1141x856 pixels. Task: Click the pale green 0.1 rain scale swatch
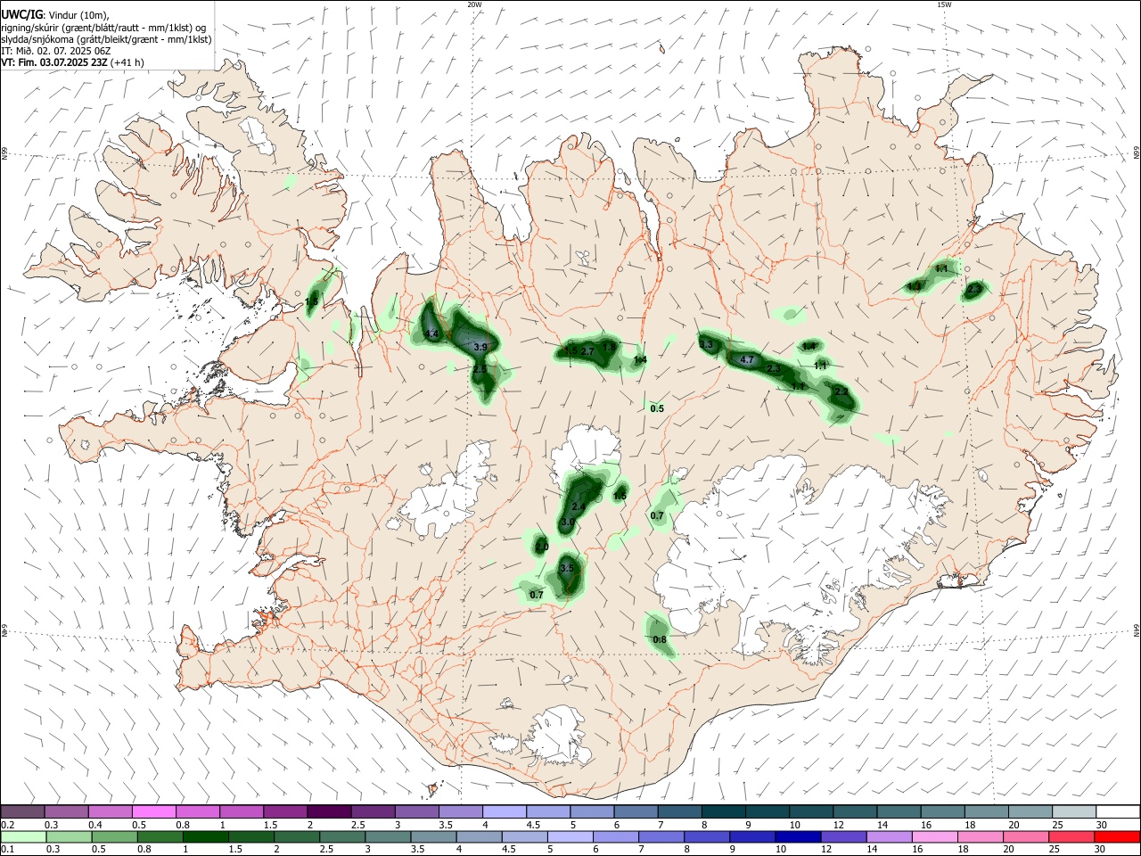coord(23,836)
